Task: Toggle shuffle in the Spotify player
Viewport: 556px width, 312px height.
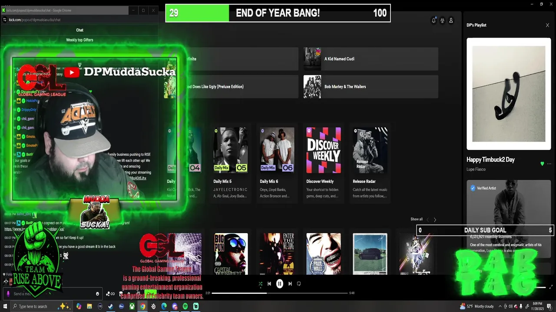Action: (x=260, y=284)
